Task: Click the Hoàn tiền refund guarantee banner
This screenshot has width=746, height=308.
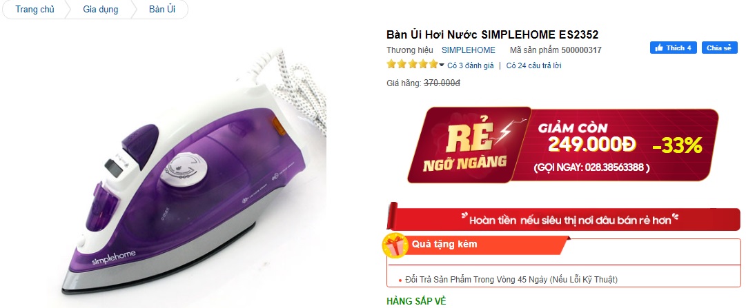Action: tap(565, 220)
